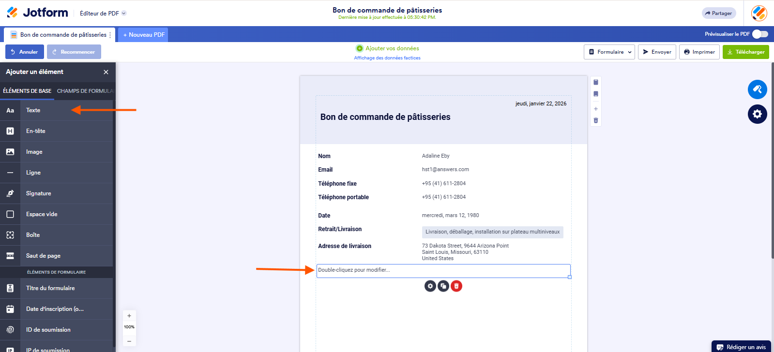Open the round gear settings button
This screenshot has width=774, height=352.
pos(758,114)
